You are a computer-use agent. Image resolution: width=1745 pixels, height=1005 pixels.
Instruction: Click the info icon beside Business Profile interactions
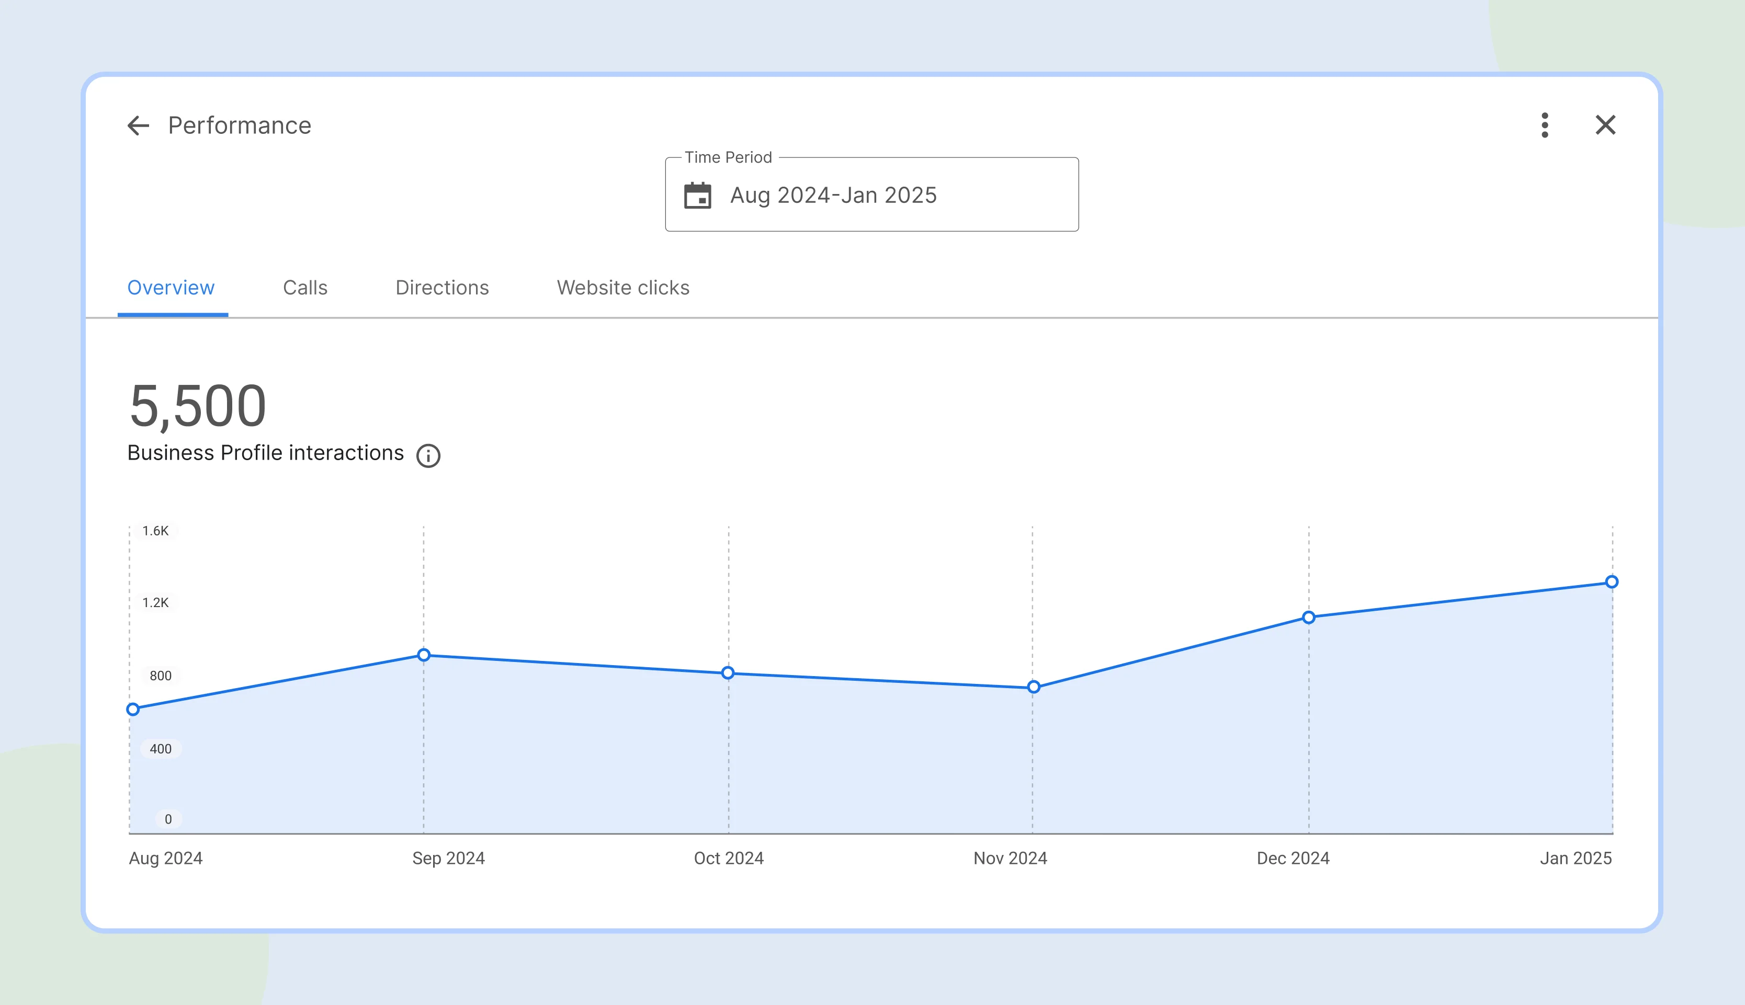[428, 455]
